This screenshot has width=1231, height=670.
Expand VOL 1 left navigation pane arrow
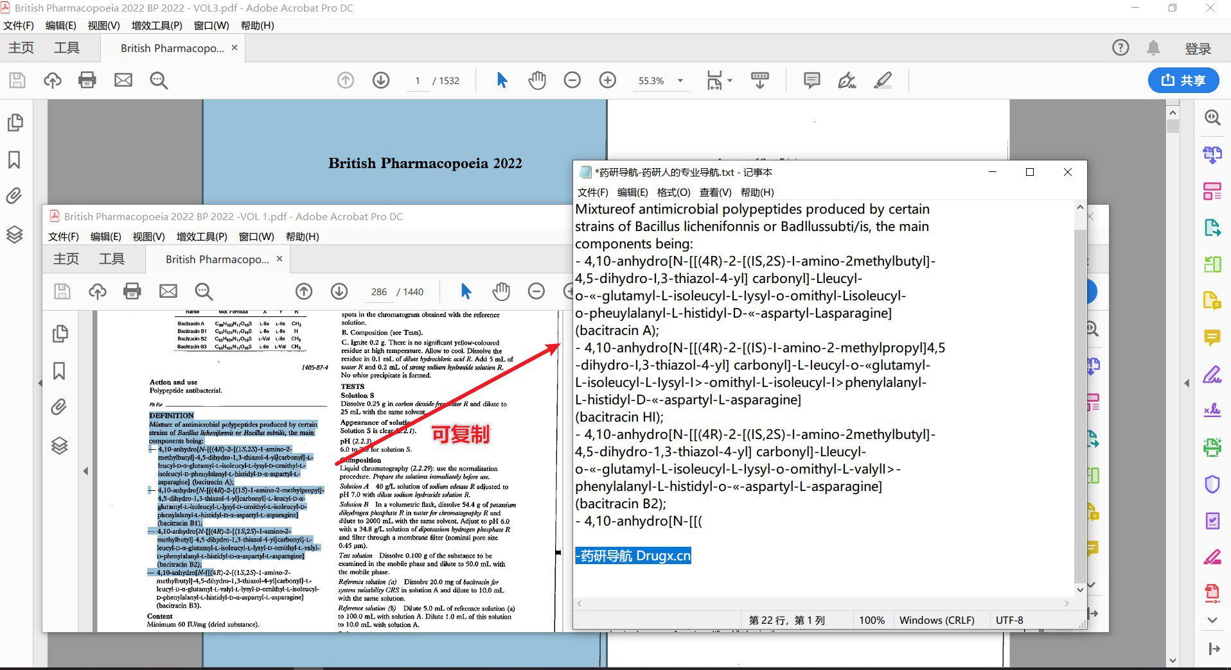85,471
